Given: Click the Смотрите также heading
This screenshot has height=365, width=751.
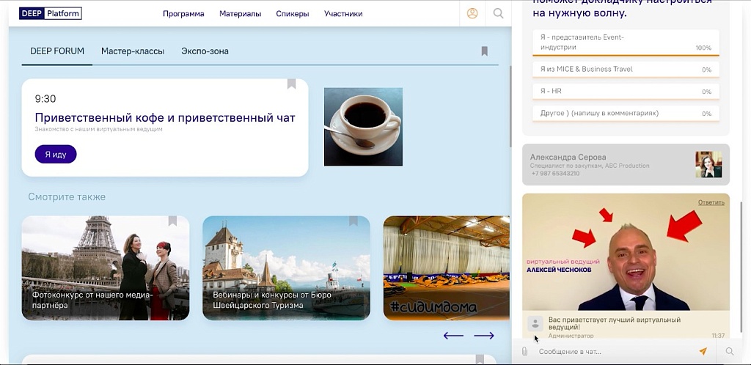Looking at the screenshot, I should coord(67,196).
